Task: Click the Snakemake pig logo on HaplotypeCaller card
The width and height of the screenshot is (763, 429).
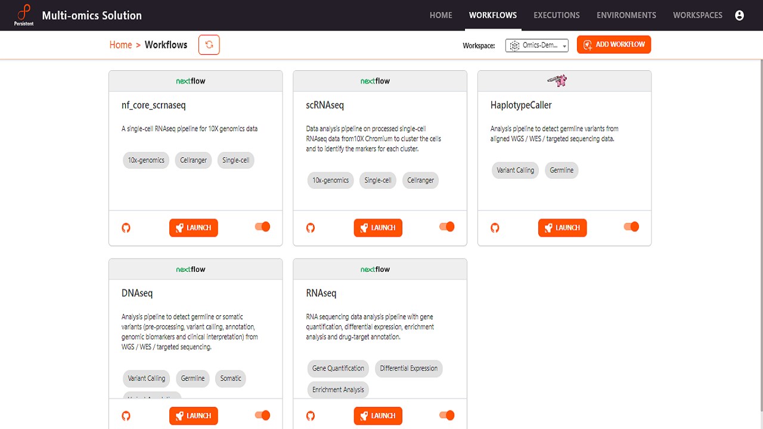Action: tap(557, 80)
